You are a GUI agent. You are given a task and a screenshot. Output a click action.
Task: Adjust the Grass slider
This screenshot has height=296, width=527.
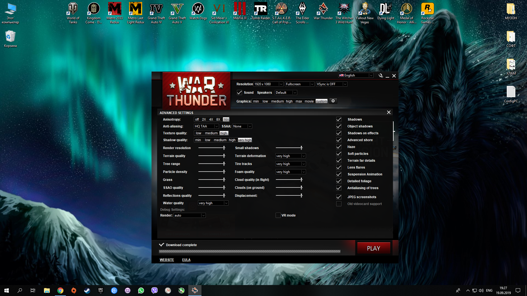(x=212, y=180)
